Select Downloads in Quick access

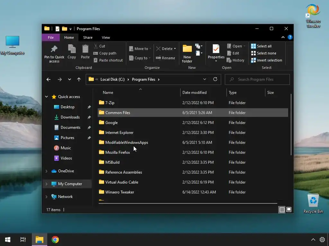click(x=70, y=117)
